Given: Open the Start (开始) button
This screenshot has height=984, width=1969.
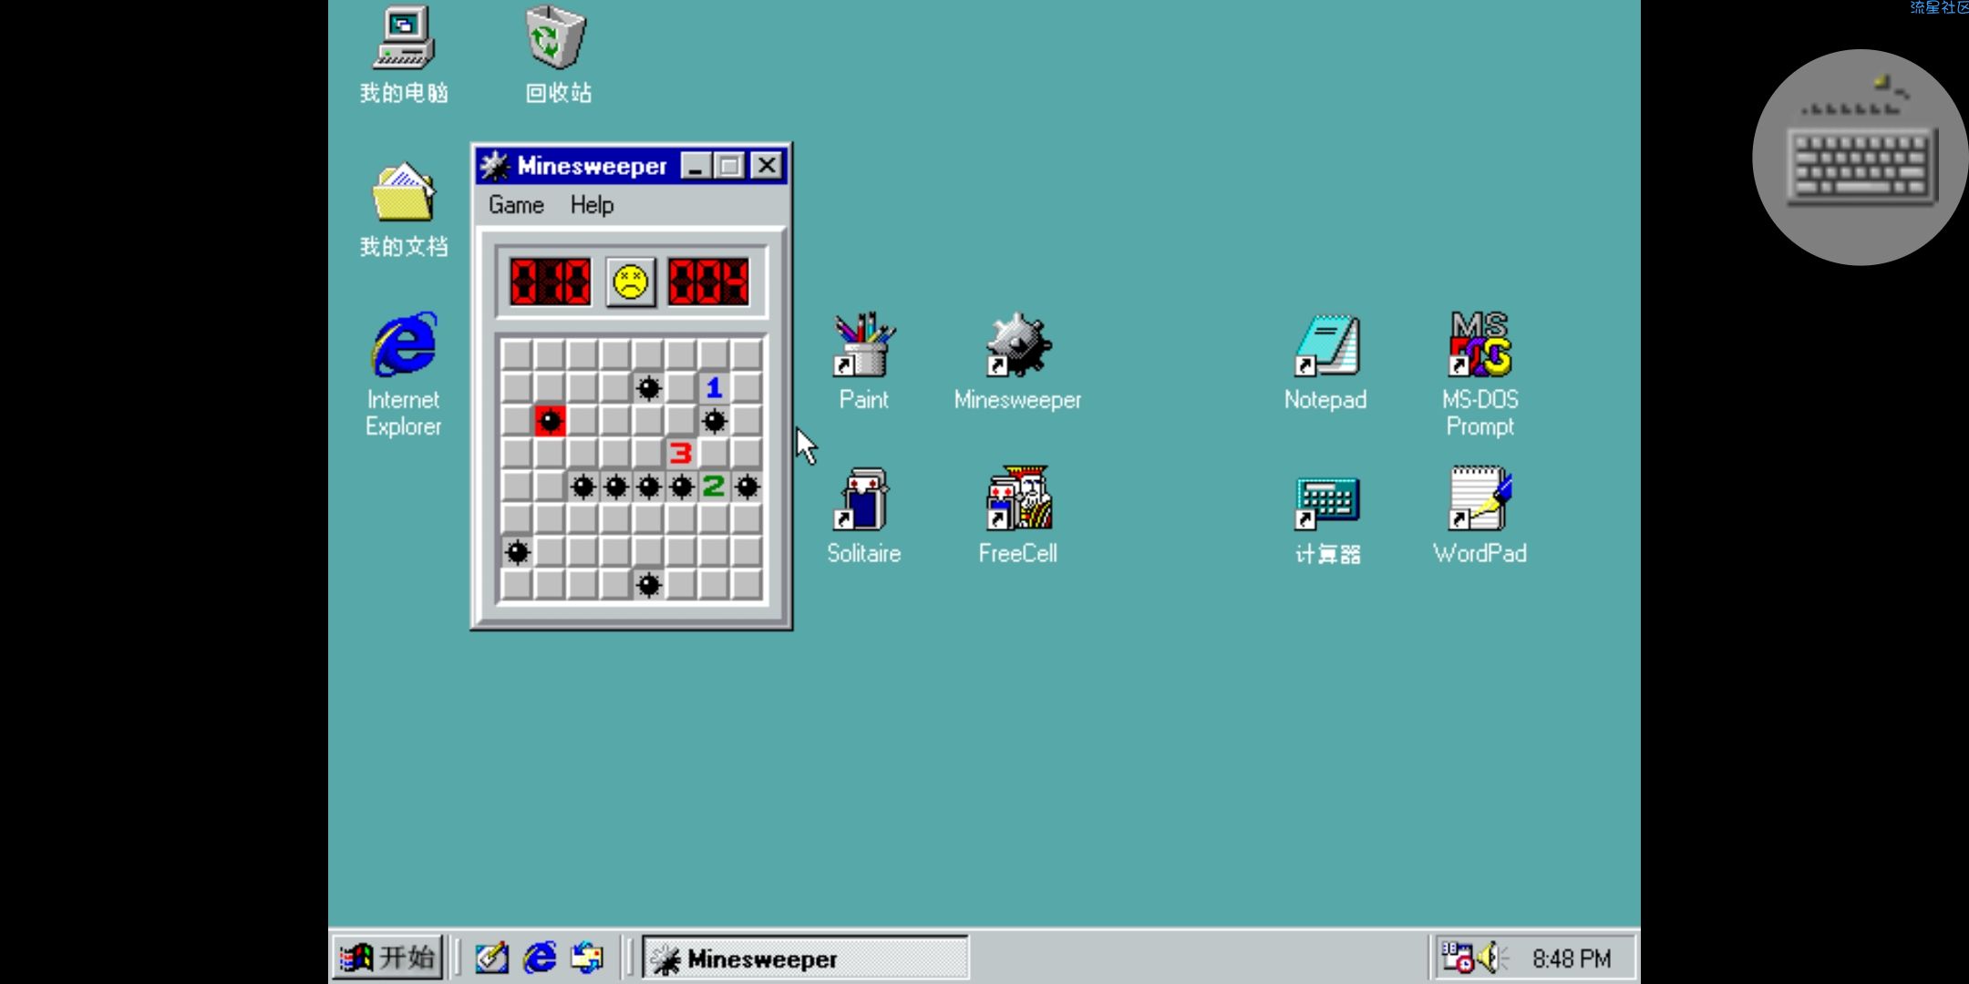Looking at the screenshot, I should point(387,958).
